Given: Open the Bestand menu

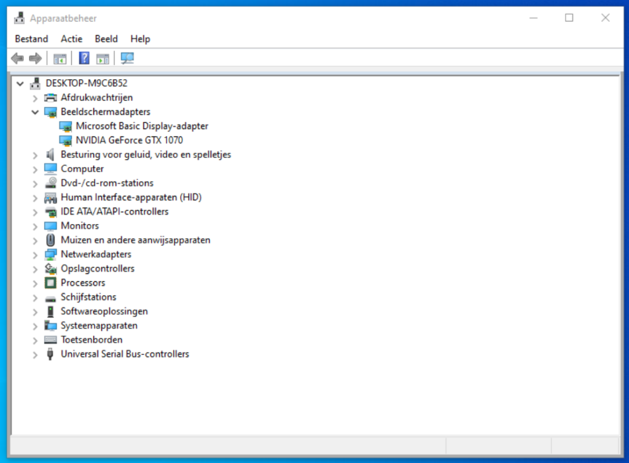Looking at the screenshot, I should point(31,39).
